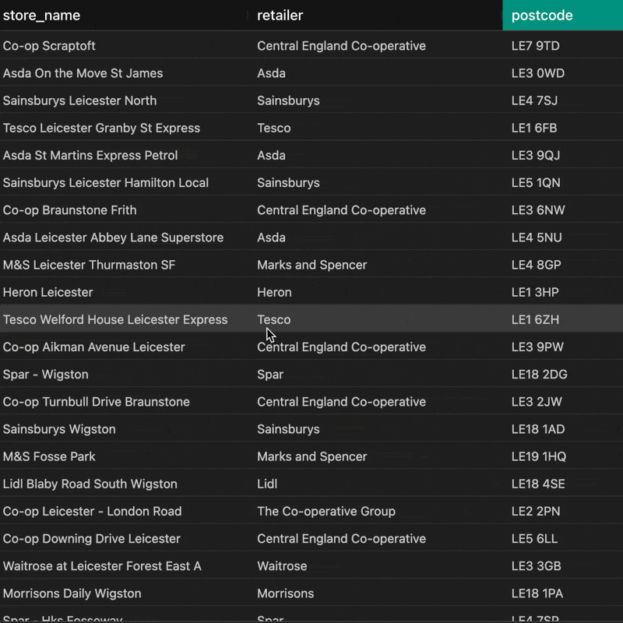Select 'Sainsburys Wigston' store cell
This screenshot has width=623, height=623.
click(x=59, y=430)
